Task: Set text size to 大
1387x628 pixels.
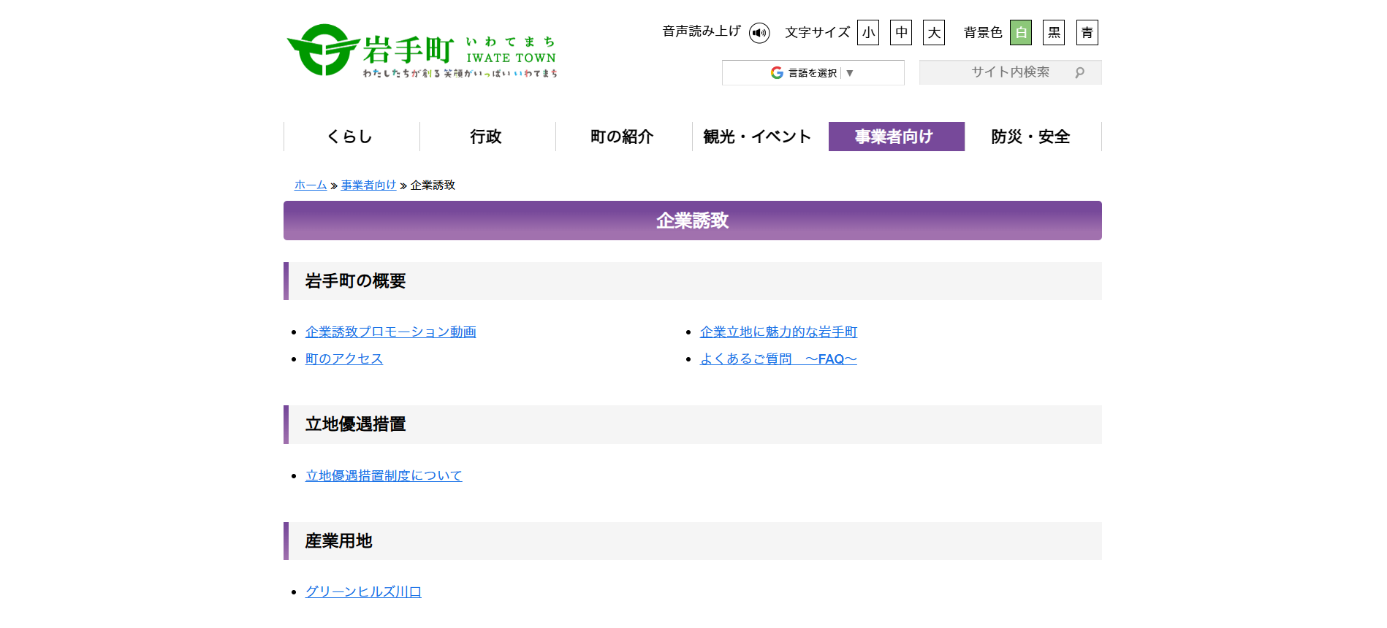Action: [934, 32]
